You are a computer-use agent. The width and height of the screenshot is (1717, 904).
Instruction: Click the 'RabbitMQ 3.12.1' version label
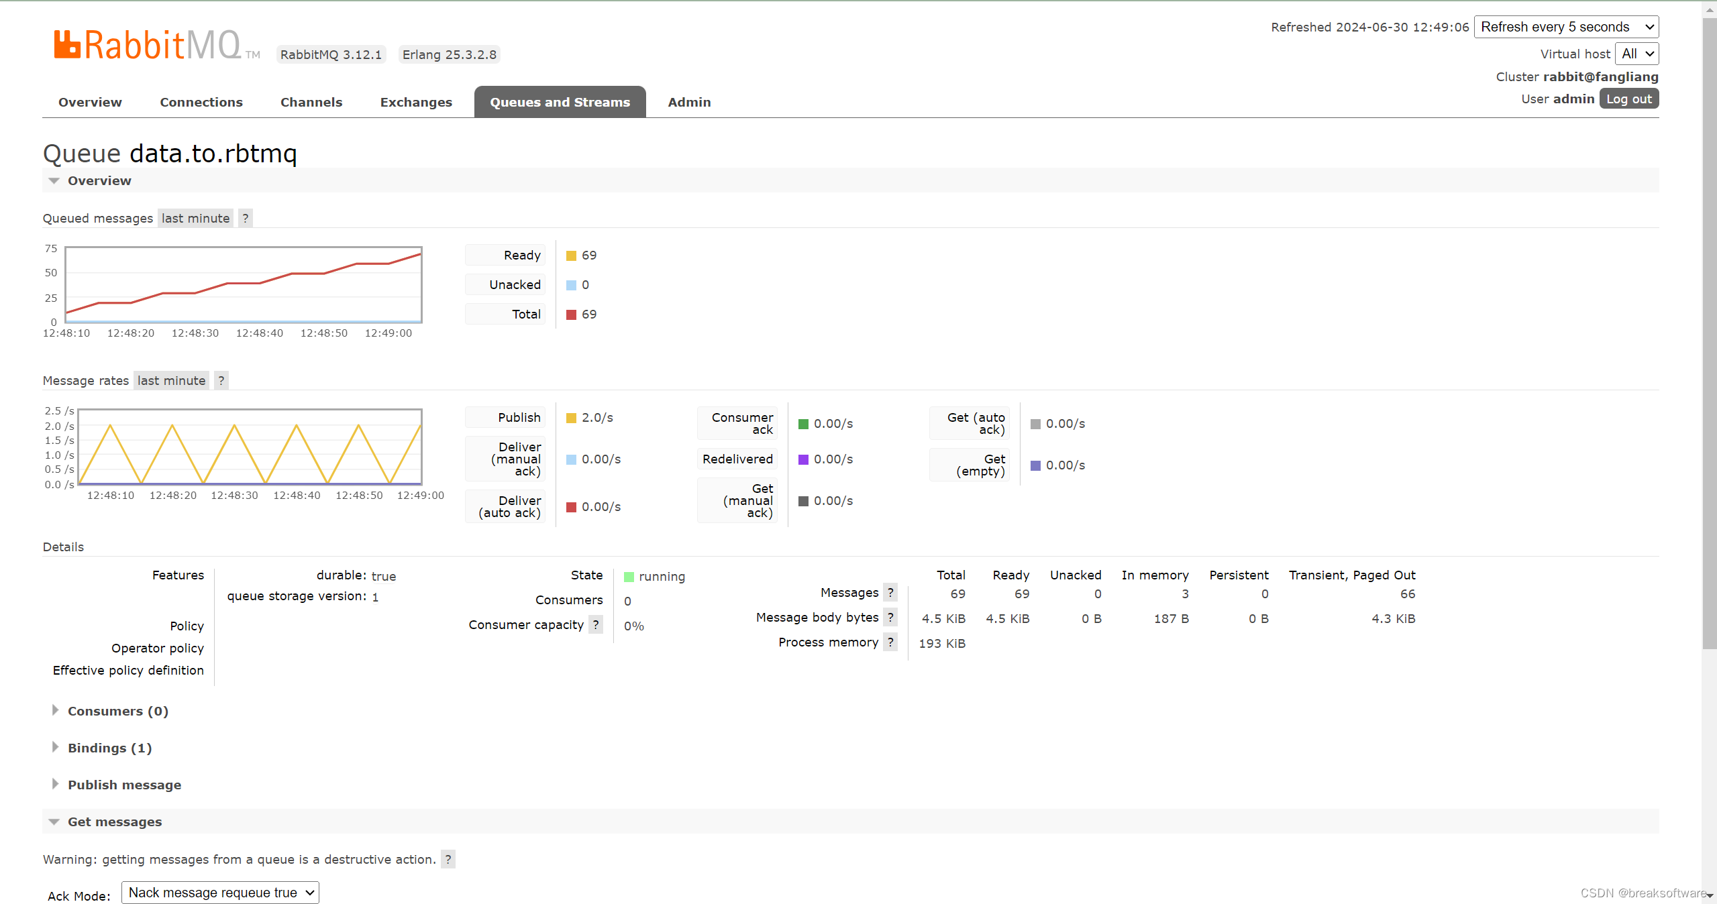pos(331,54)
